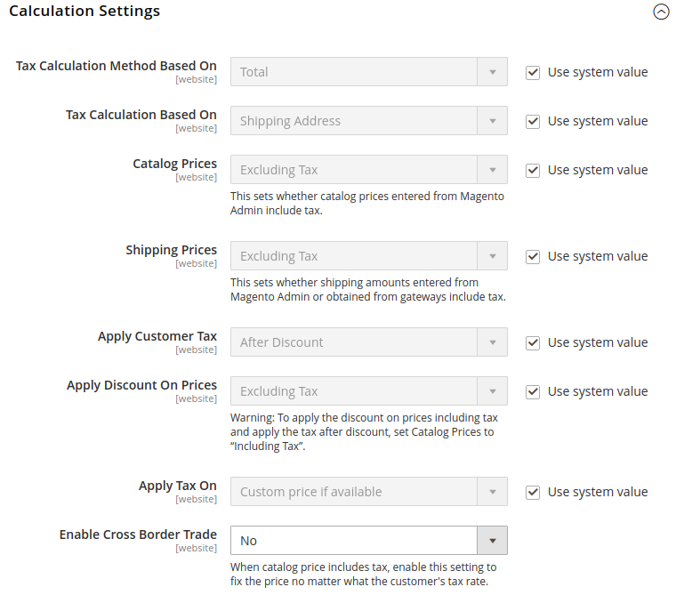Click the Catalog Prices dropdown field

pos(354,170)
